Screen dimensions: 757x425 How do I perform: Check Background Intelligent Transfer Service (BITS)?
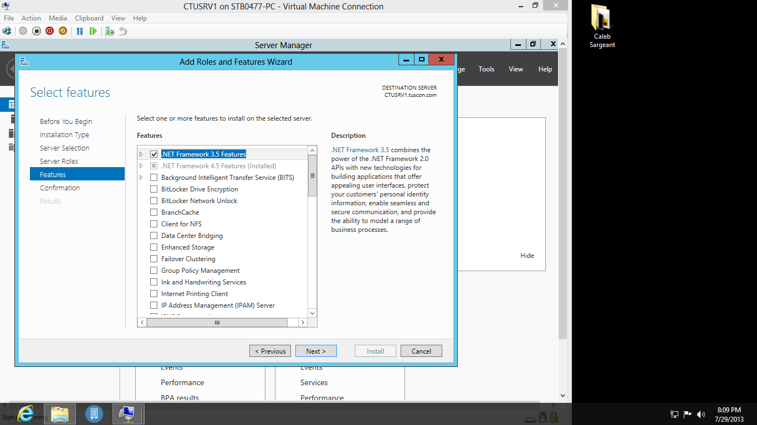[x=154, y=178]
